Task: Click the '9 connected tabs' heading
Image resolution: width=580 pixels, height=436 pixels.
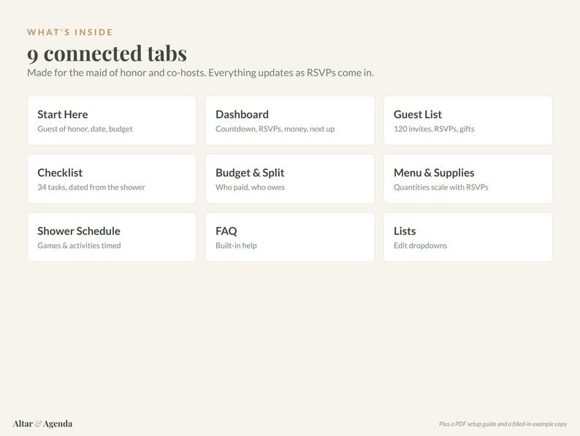Action: tap(107, 53)
